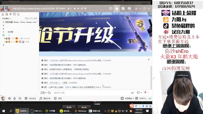Search channel members with the magnifier icon

click(18, 14)
